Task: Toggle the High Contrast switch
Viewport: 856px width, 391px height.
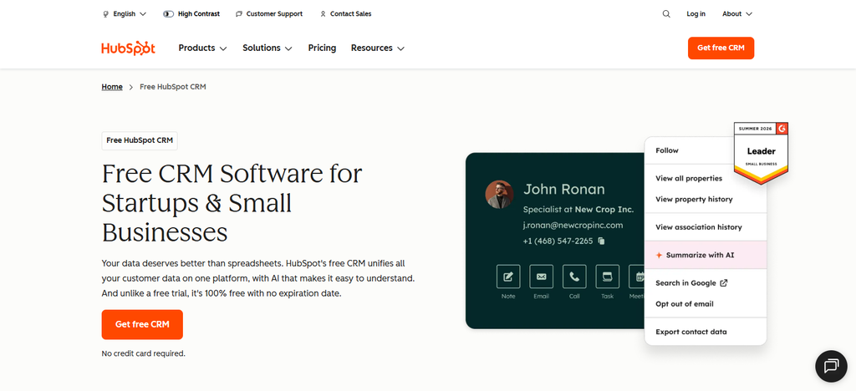Action: [168, 14]
